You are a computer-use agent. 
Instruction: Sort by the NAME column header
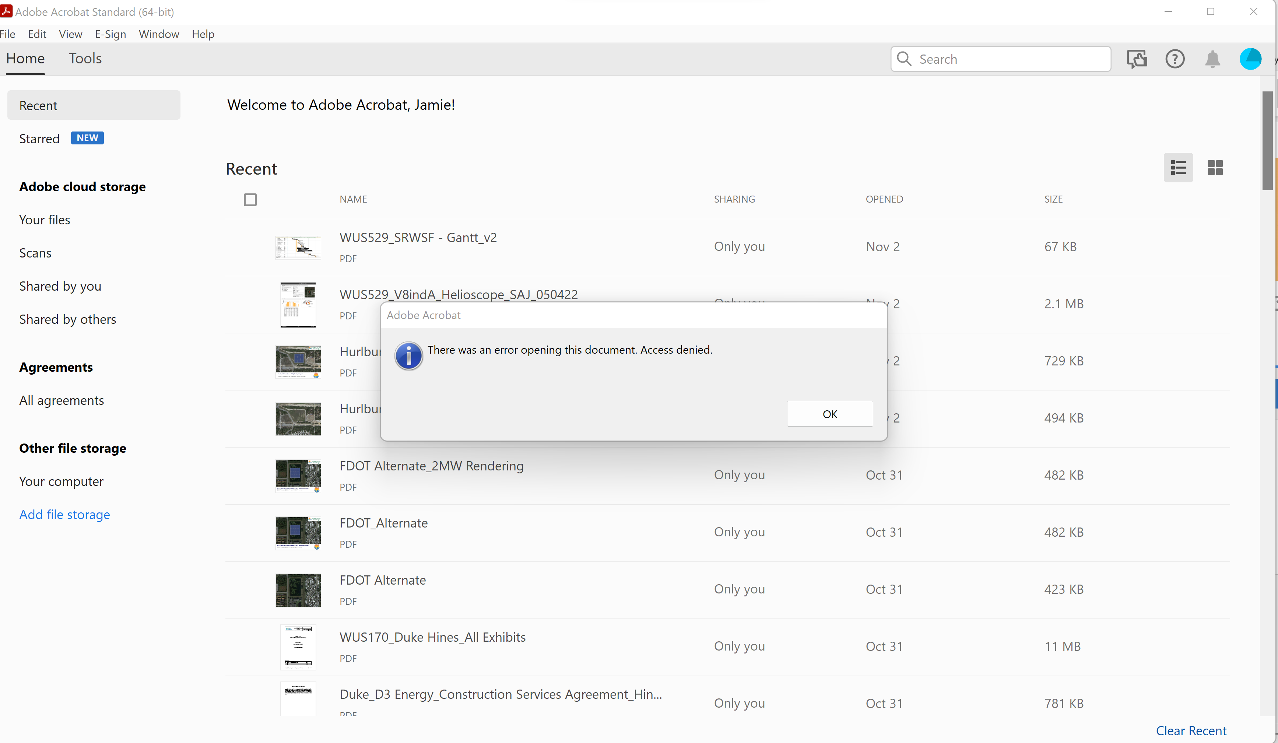(x=353, y=199)
